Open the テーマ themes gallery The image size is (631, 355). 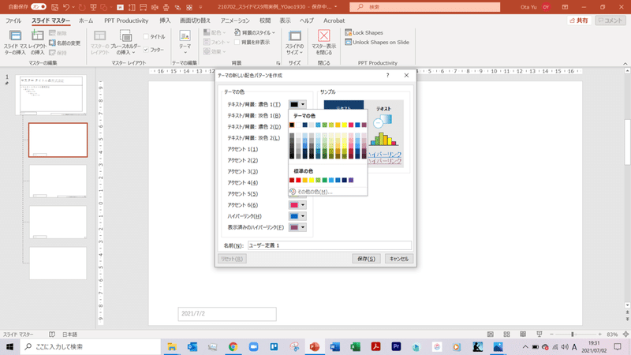pos(185,43)
